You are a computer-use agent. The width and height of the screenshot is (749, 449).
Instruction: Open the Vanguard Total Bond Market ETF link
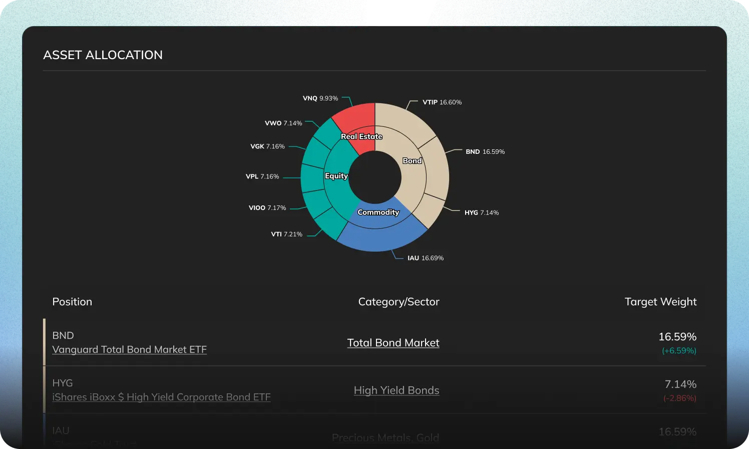(129, 349)
